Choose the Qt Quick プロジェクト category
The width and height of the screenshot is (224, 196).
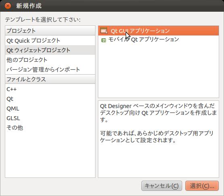point(50,40)
